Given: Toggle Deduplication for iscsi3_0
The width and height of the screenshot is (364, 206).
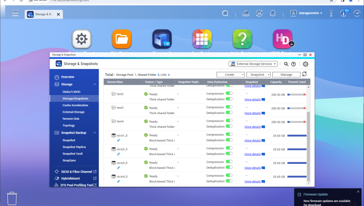Looking at the screenshot, I should pyautogui.click(x=229, y=167).
